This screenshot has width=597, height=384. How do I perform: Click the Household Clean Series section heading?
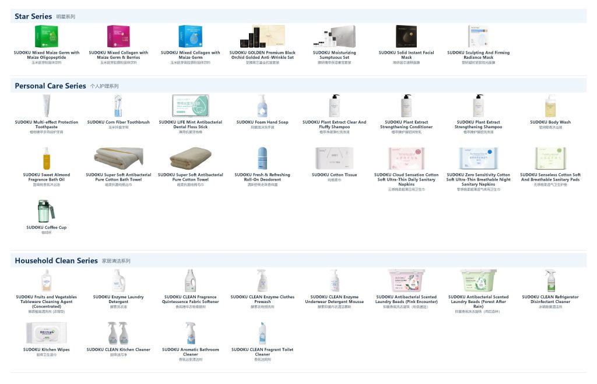57,260
